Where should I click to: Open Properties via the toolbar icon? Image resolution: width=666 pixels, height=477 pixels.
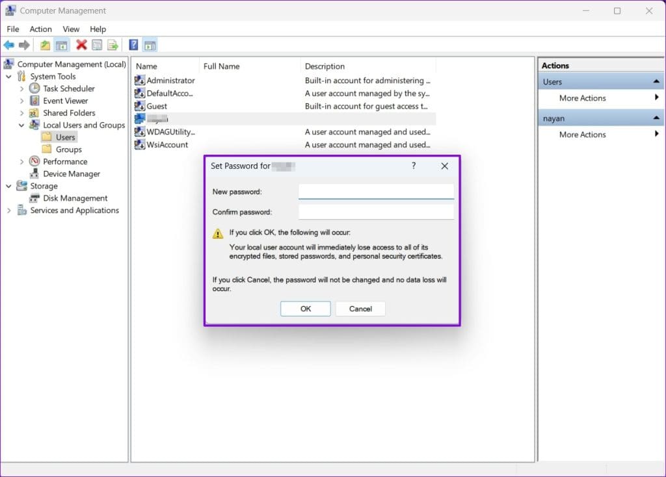[97, 45]
